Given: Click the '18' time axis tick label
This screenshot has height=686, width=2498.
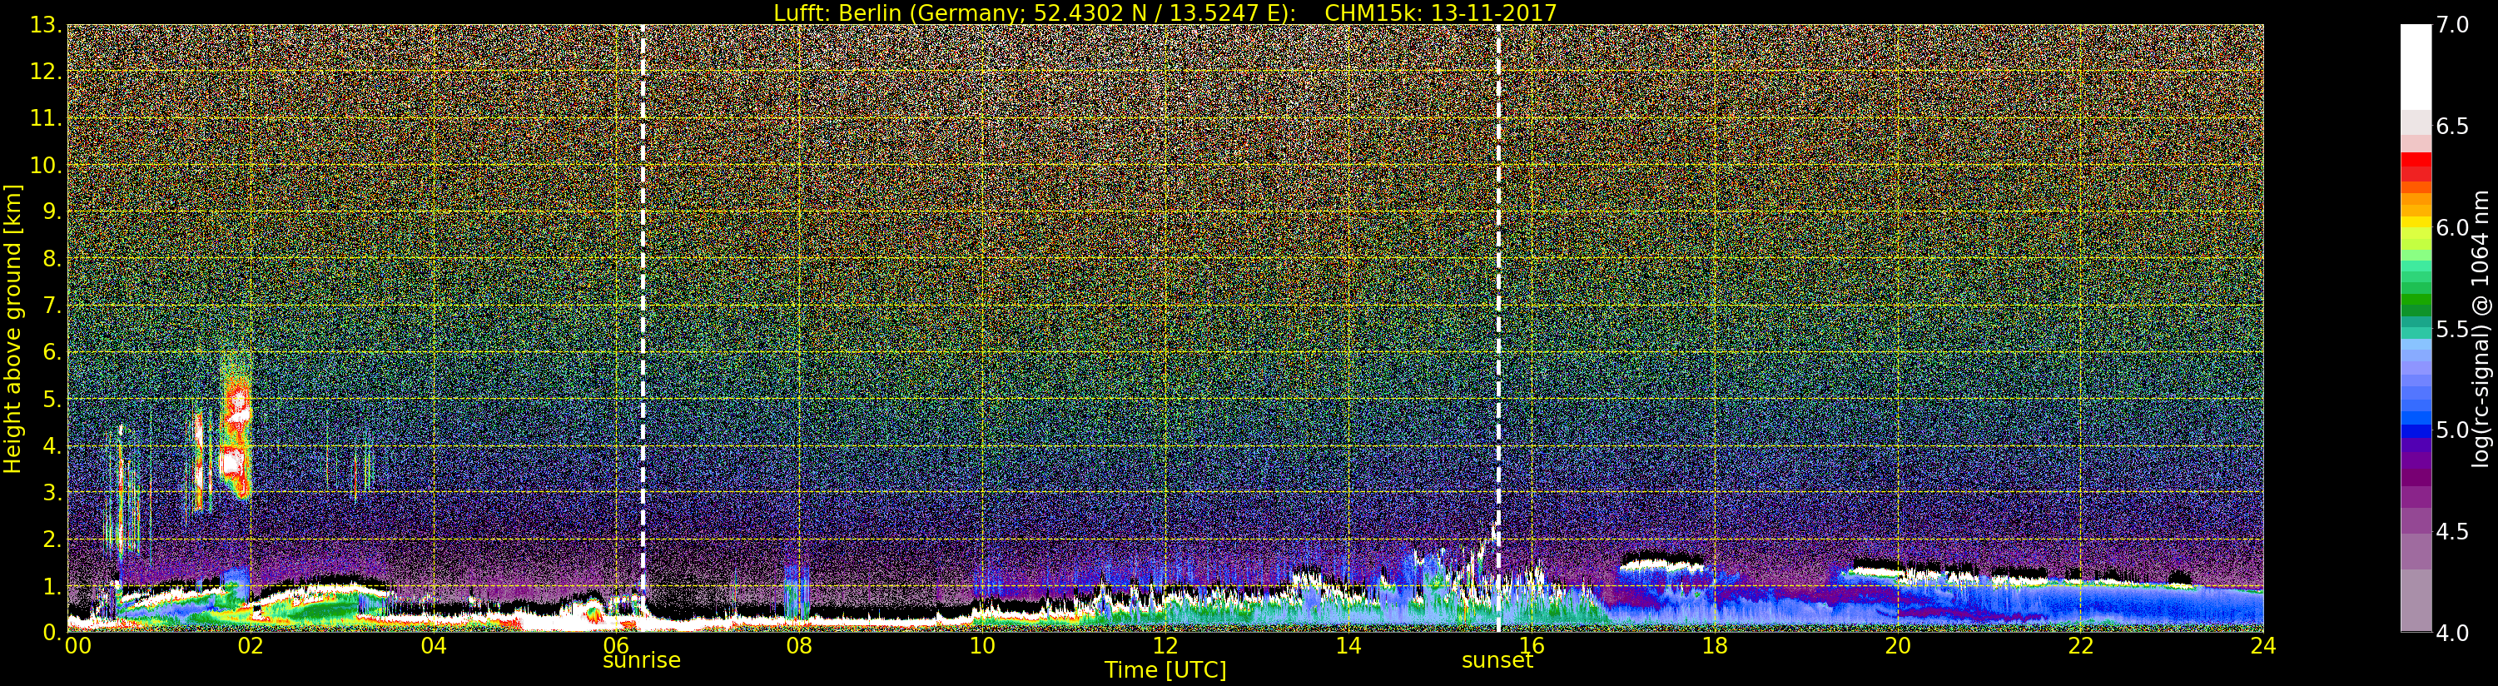Looking at the screenshot, I should (x=1715, y=646).
